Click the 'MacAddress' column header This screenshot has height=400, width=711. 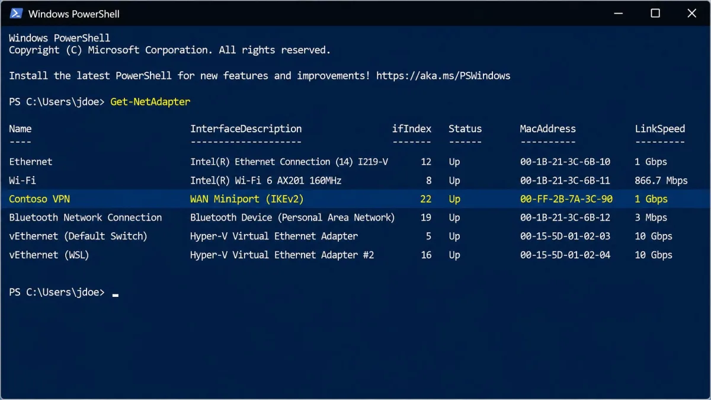pyautogui.click(x=548, y=129)
